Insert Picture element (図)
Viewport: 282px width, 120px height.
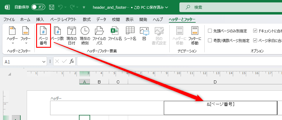pos(144,34)
